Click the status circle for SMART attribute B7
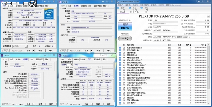 (120, 90)
